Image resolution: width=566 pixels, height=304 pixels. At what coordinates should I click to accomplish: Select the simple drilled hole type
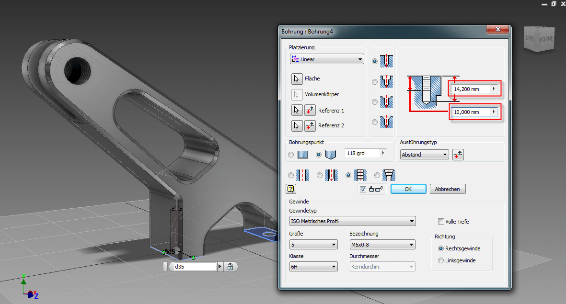click(x=375, y=61)
